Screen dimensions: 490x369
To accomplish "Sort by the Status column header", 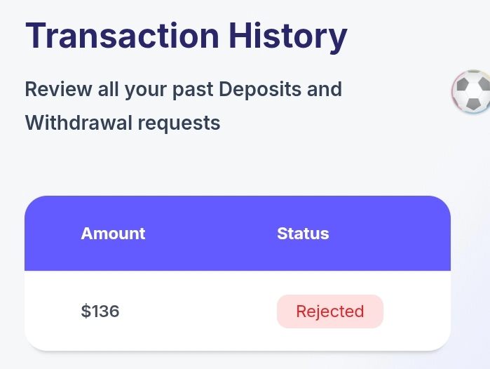I will (303, 234).
